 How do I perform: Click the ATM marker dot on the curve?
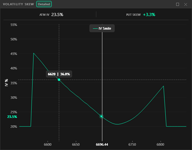[101, 116]
